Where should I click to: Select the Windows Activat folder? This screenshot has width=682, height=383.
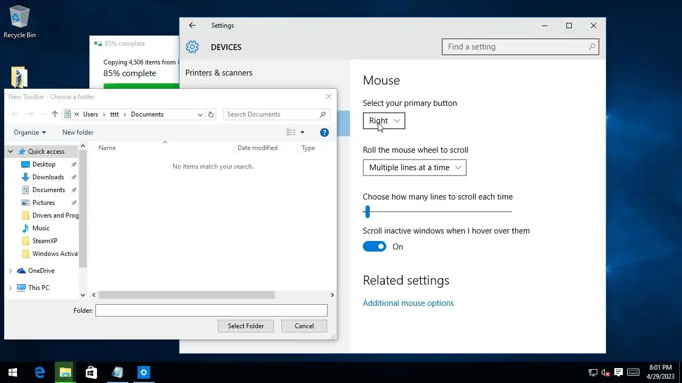(x=50, y=254)
